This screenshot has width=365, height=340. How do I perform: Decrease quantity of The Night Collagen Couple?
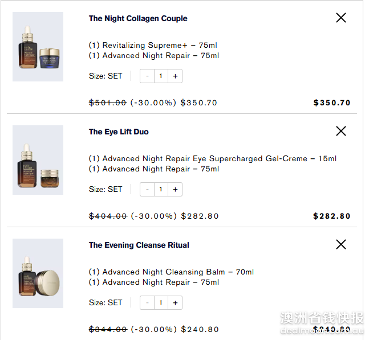147,76
